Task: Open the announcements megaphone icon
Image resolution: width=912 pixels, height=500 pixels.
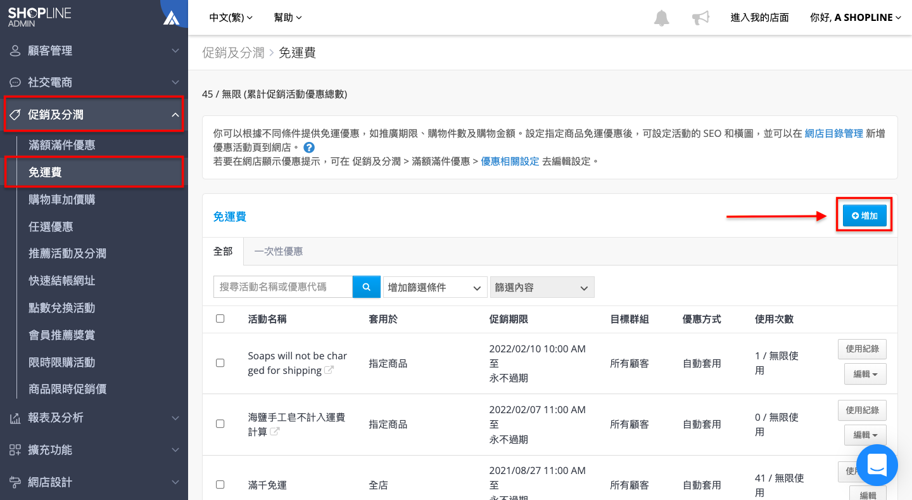Action: point(700,18)
